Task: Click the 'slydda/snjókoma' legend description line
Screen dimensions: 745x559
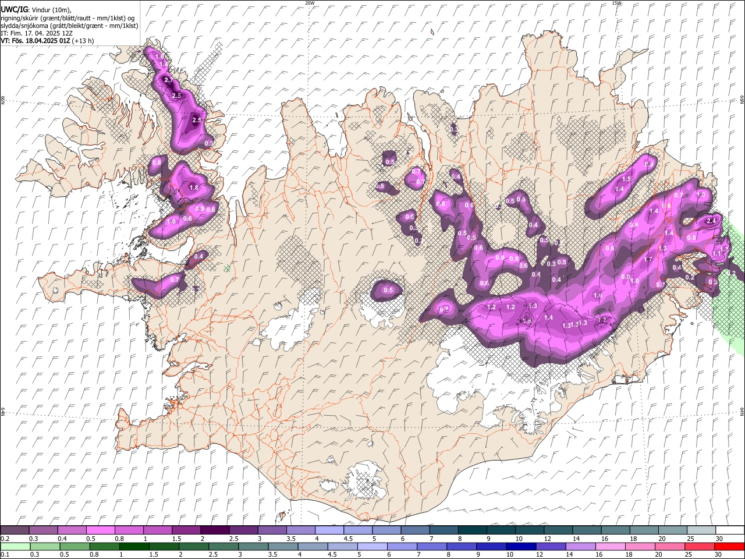Action: [x=69, y=26]
